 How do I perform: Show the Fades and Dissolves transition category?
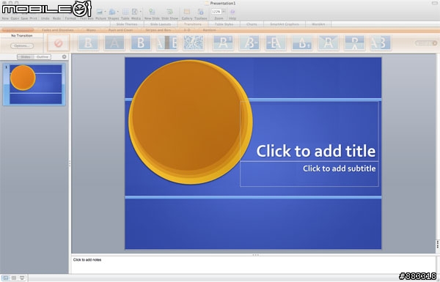coord(58,30)
